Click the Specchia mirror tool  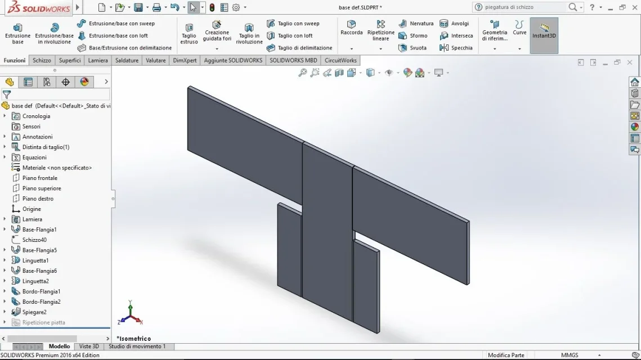coord(456,48)
